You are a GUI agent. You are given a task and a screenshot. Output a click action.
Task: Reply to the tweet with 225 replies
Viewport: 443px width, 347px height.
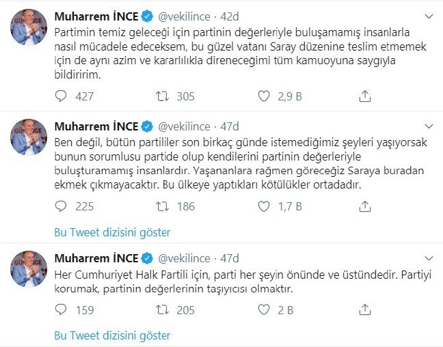click(62, 206)
